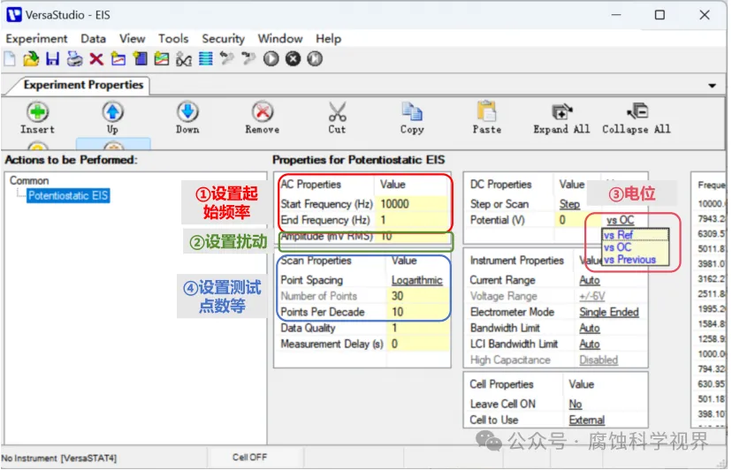This screenshot has width=732, height=470.
Task: Change LCI Bandwidth Limit Auto value
Action: [x=590, y=344]
